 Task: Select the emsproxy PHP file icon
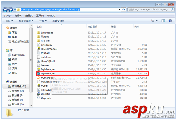[38, 45]
